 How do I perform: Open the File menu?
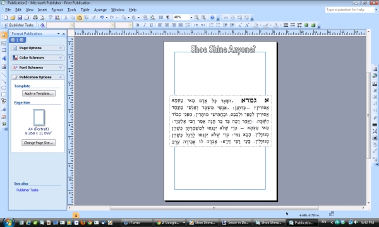[x=8, y=9]
